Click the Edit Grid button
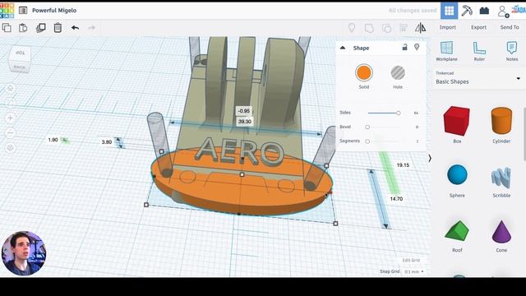This screenshot has height=296, width=526. (411, 260)
